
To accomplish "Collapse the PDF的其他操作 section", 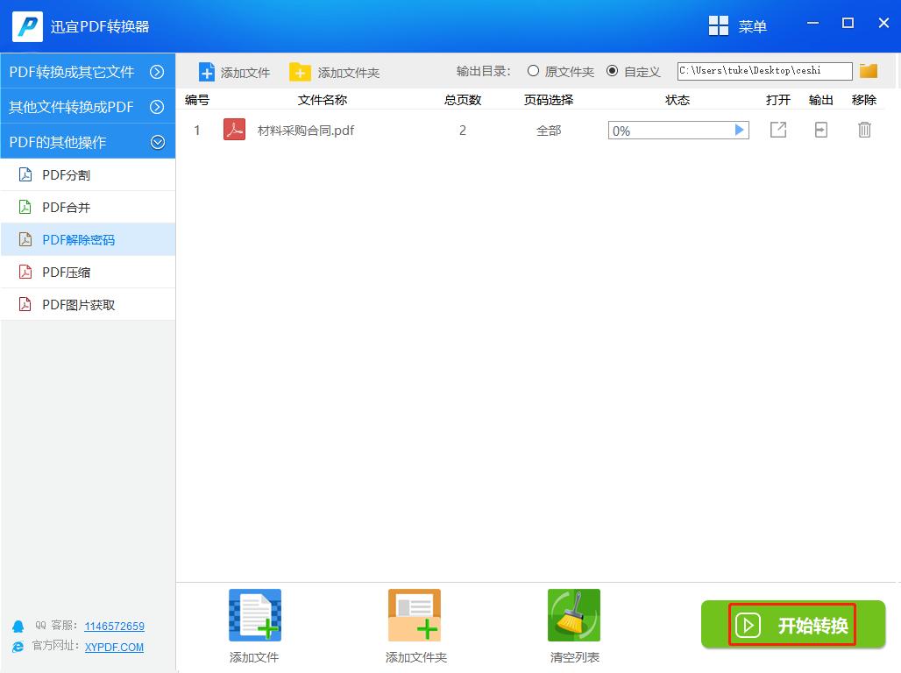I will coord(88,140).
